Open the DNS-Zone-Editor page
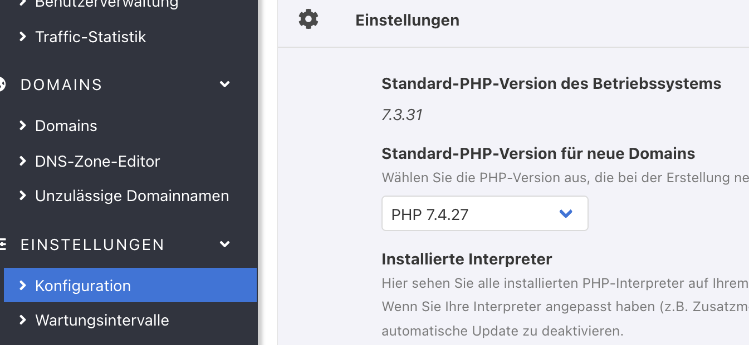This screenshot has height=345, width=749. point(97,161)
